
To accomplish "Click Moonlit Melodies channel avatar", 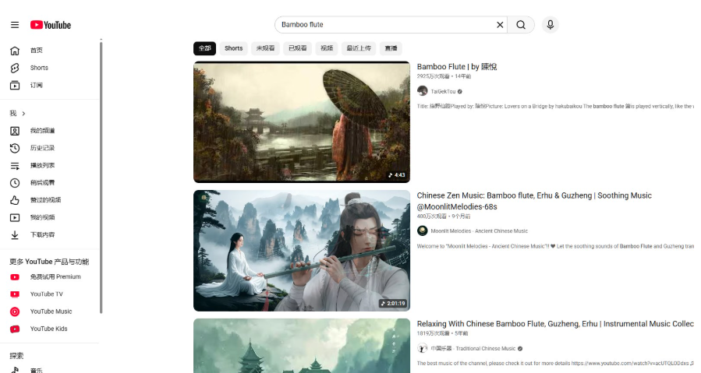I will (x=423, y=231).
